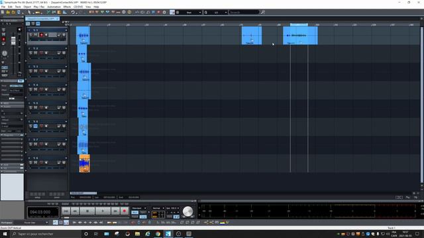Click inside the toolbar Search field

pos(244,12)
